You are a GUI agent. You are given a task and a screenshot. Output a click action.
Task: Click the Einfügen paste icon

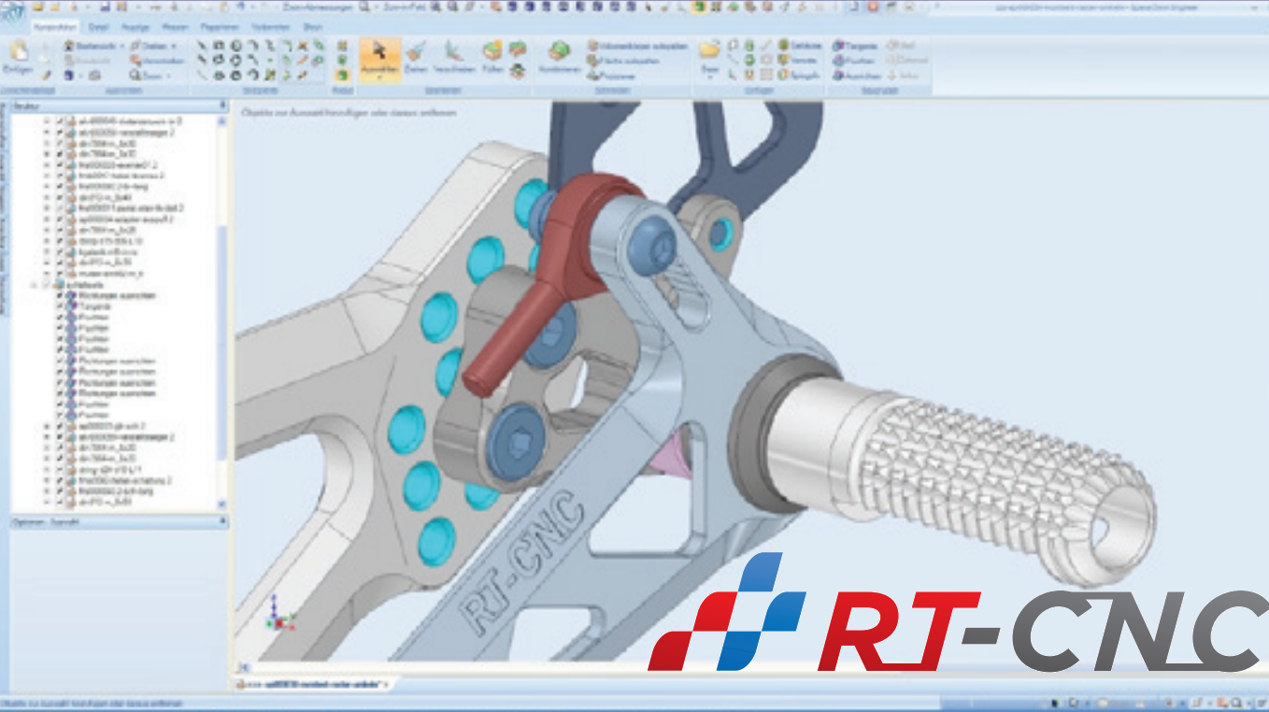click(x=17, y=56)
